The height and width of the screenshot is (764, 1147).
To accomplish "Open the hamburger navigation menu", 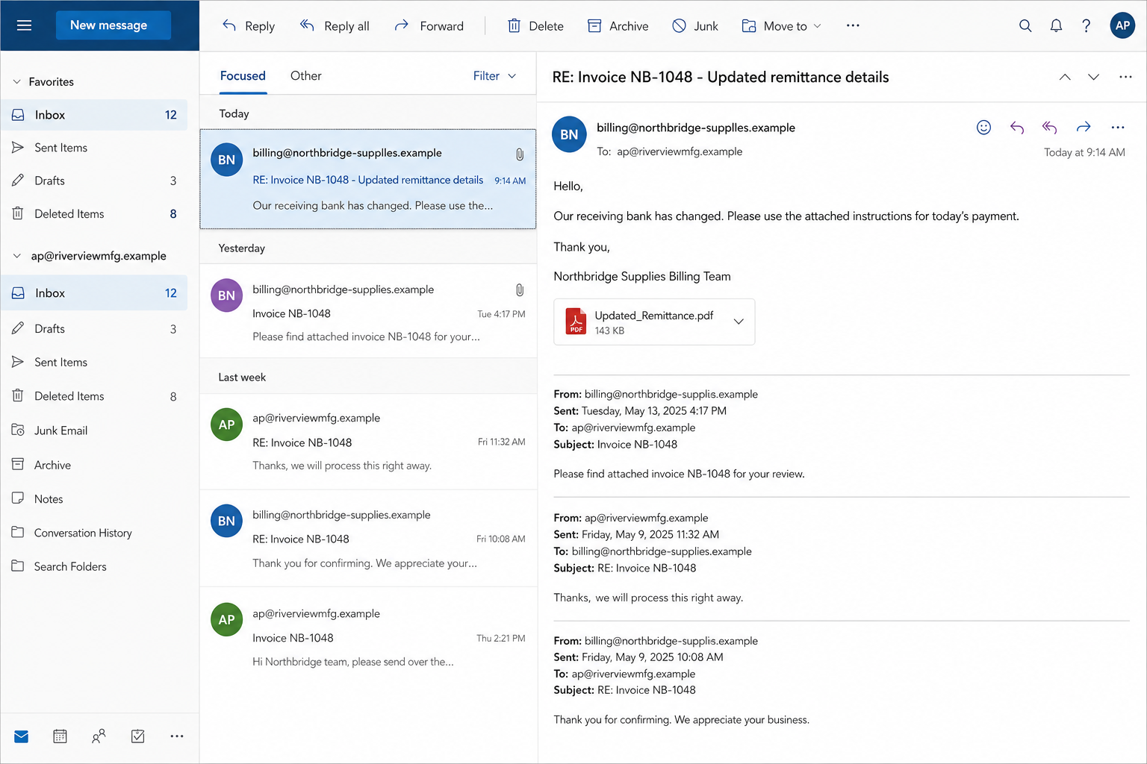I will (24, 25).
